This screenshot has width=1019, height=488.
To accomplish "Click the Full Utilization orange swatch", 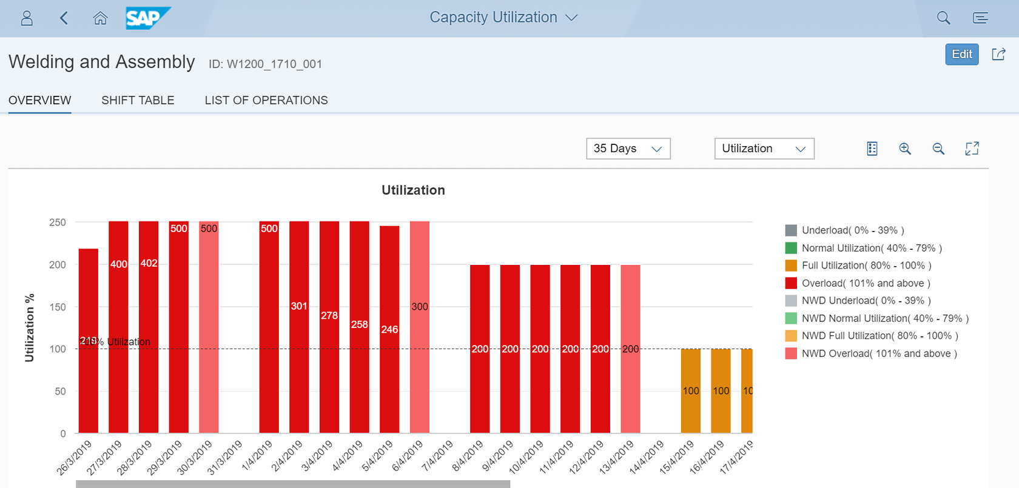I will pos(791,266).
